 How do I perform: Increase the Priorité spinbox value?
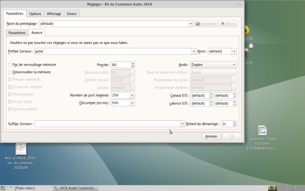133,63
